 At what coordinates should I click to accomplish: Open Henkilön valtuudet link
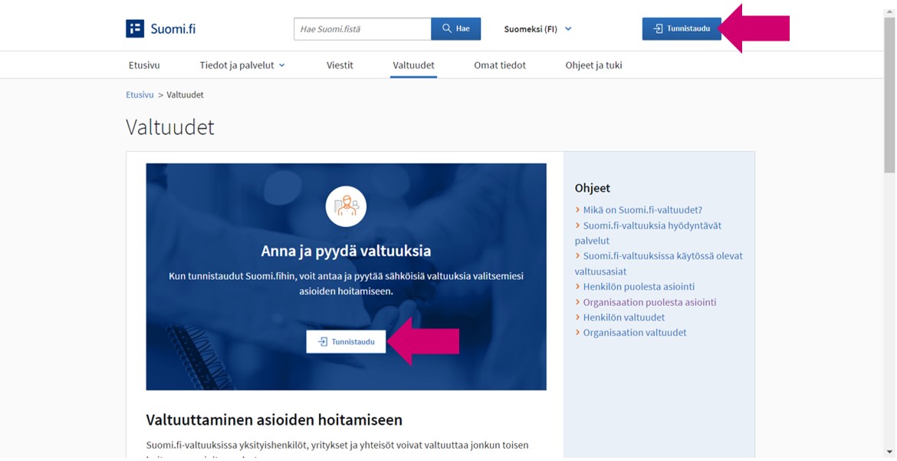pos(624,318)
